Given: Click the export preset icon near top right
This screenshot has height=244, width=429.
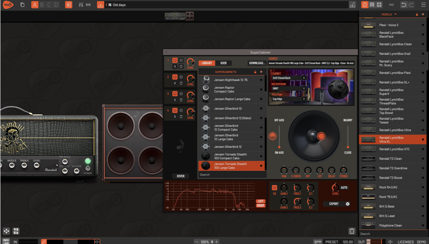Looking at the screenshot, I should click(352, 5).
